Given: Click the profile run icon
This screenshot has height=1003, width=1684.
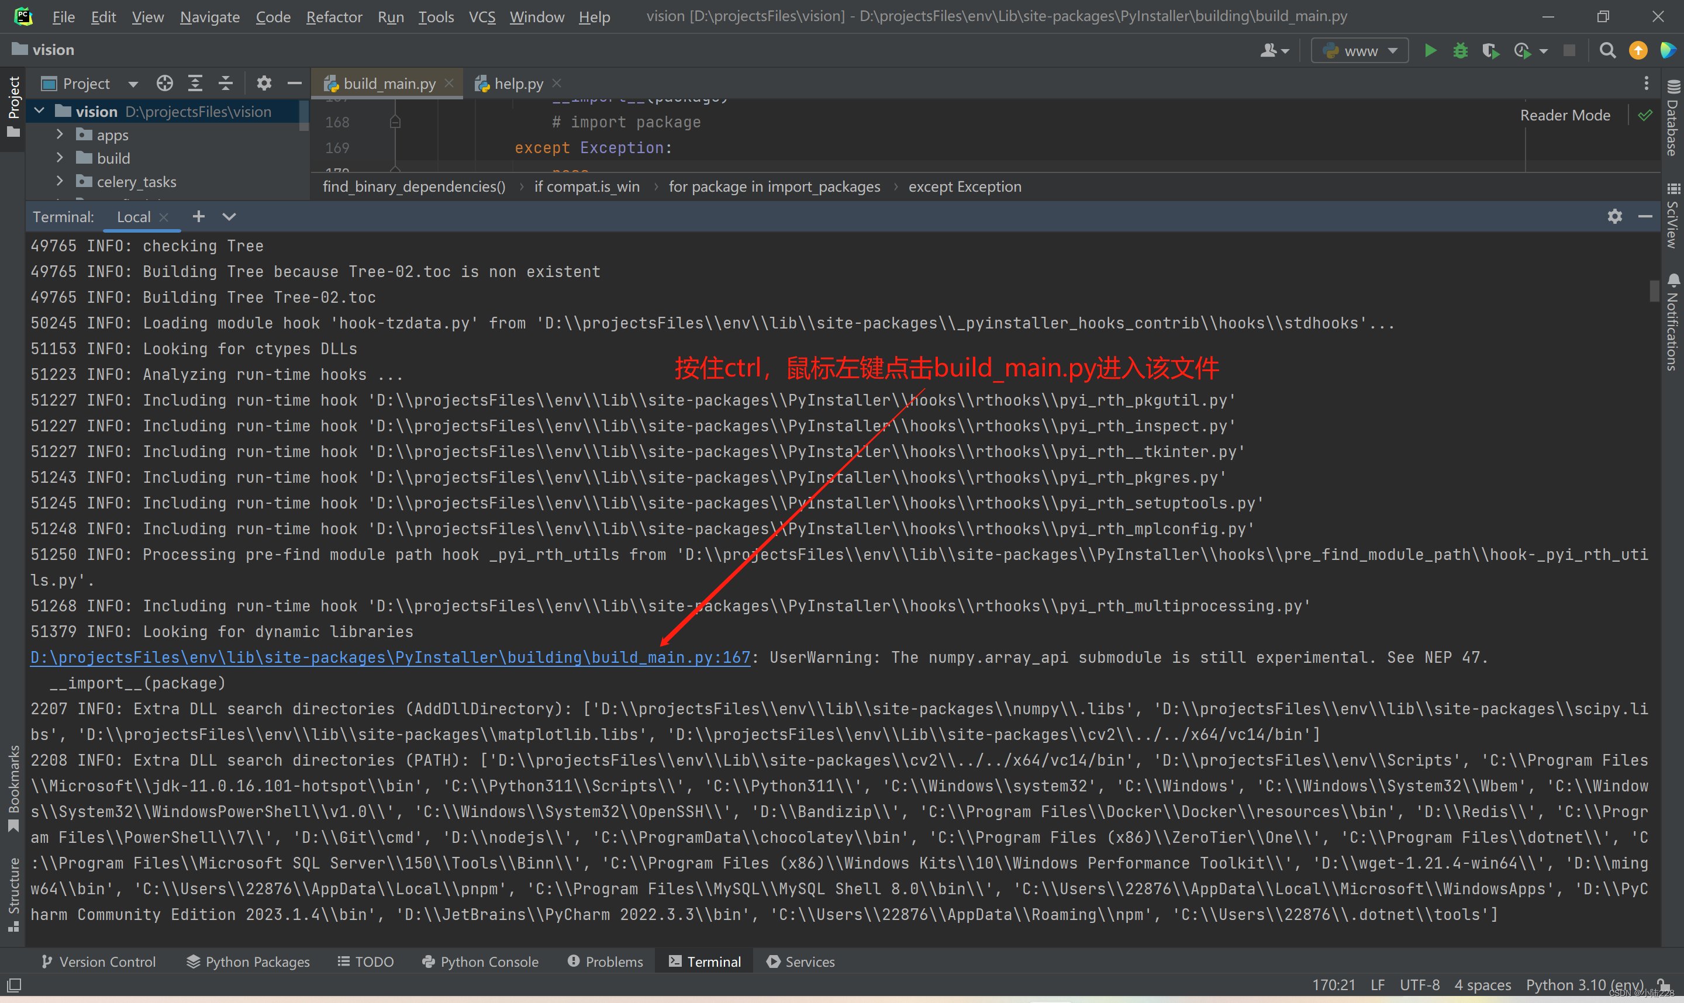Looking at the screenshot, I should click(x=1523, y=51).
